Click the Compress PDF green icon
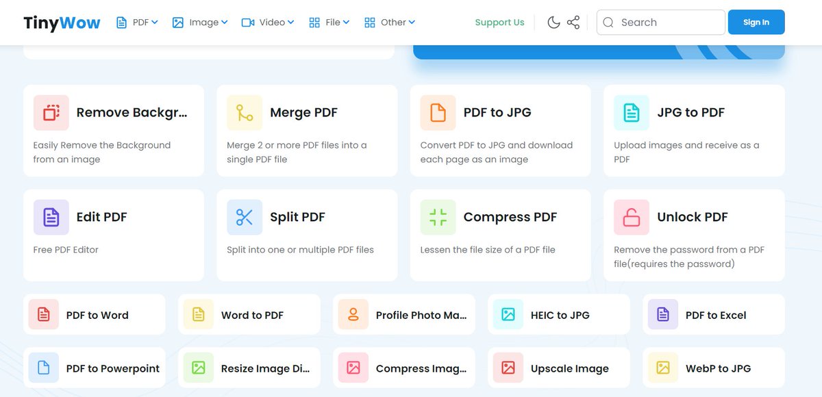Image resolution: width=822 pixels, height=397 pixels. pos(438,218)
